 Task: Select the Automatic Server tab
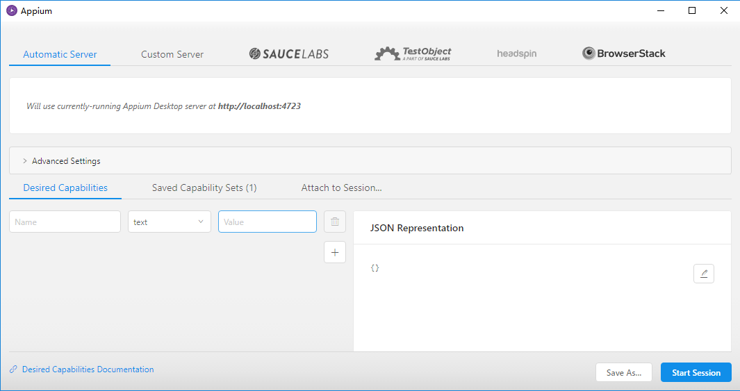pyautogui.click(x=60, y=54)
